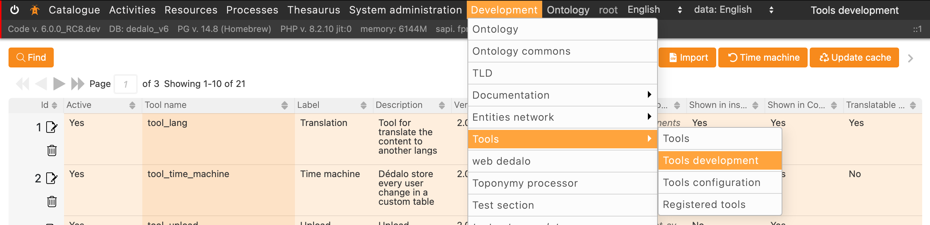
Task: Click the Time machine button
Action: (x=763, y=57)
